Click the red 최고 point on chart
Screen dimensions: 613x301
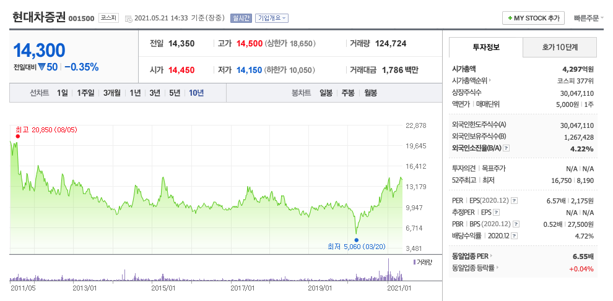(x=17, y=136)
